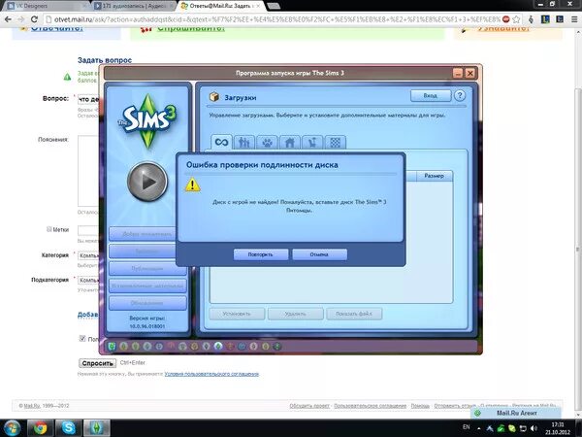Select the house lots downloads tab

[x=289, y=143]
